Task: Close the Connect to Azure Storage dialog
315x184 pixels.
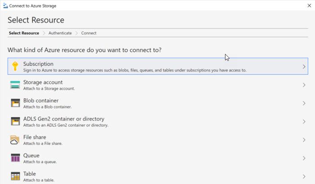Action: (x=309, y=6)
